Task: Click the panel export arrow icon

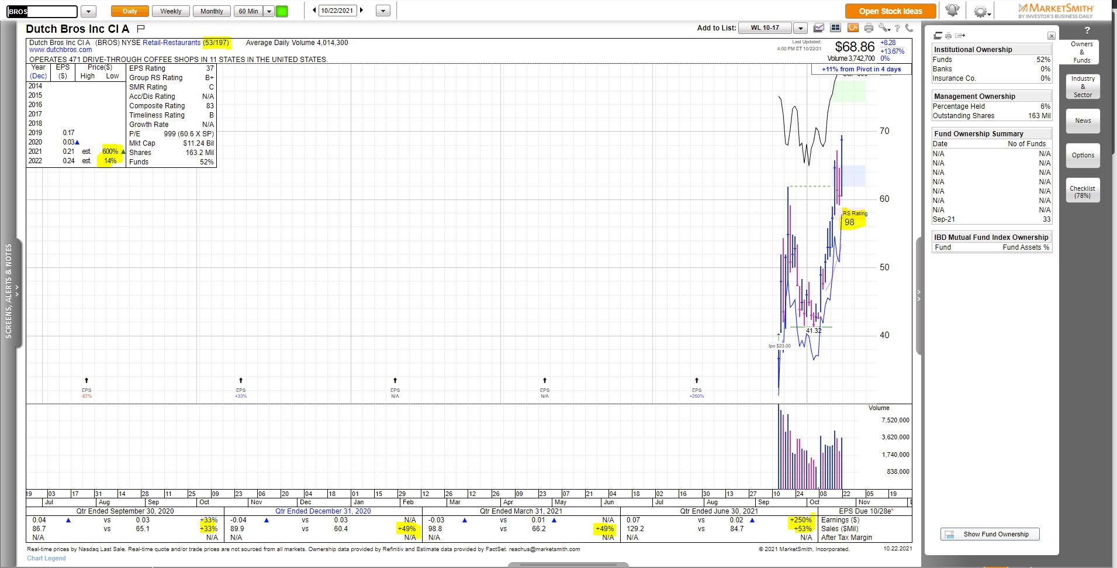Action: point(960,36)
